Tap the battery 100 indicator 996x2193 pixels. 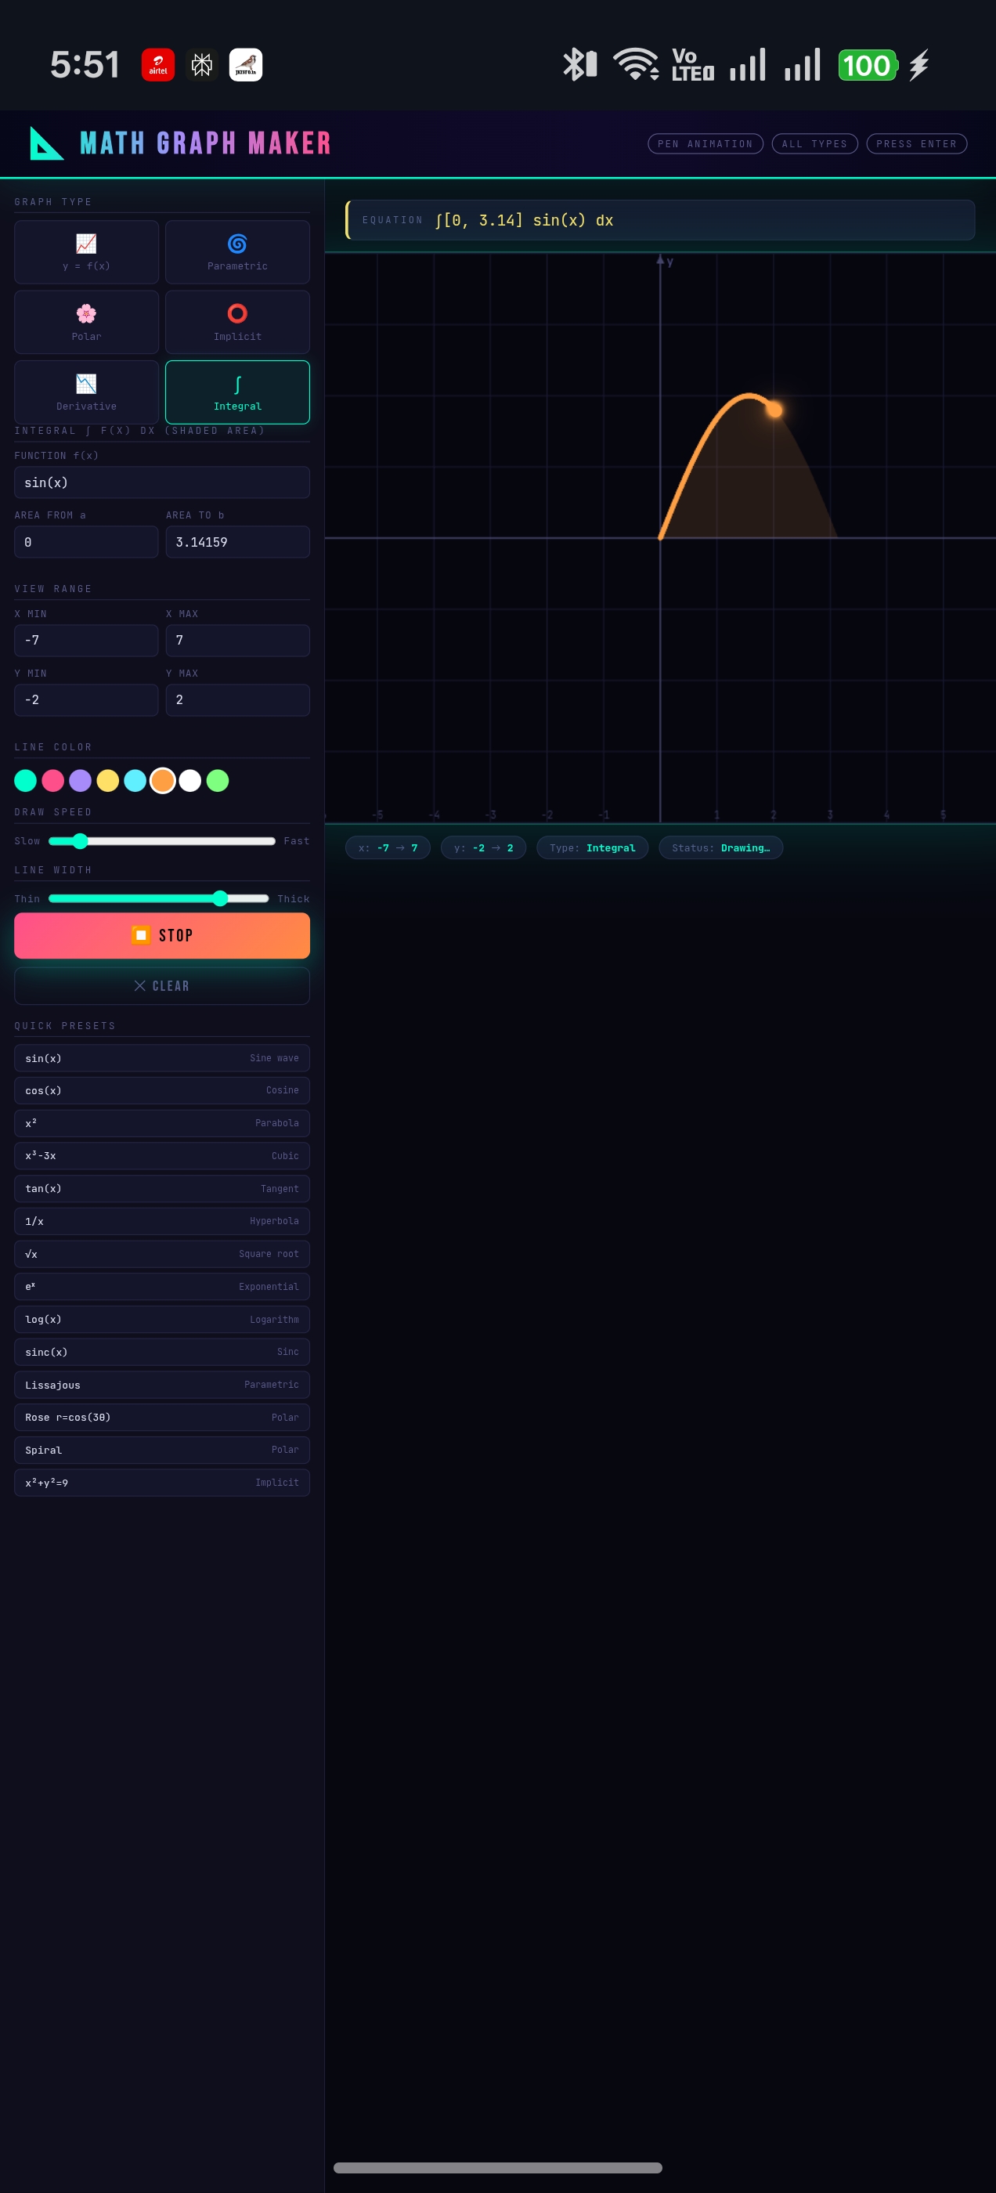click(x=868, y=65)
